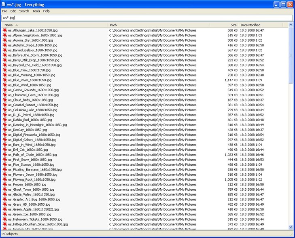Select file name ws_Five_Stomps_1680x1050.jpg

click(31, 165)
